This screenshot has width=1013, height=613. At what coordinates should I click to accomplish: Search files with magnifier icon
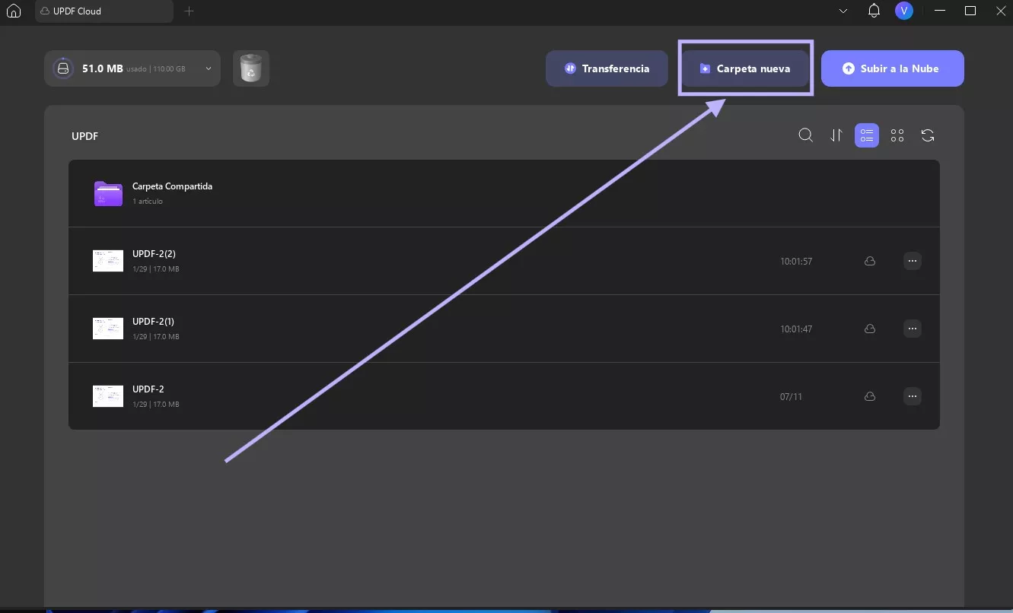click(x=806, y=135)
